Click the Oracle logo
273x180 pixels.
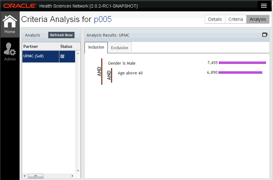(20, 6)
